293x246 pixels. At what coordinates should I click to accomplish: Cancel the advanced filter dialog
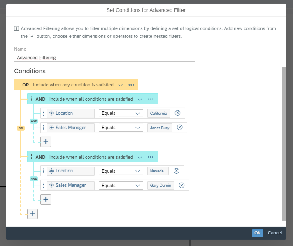[275, 233]
